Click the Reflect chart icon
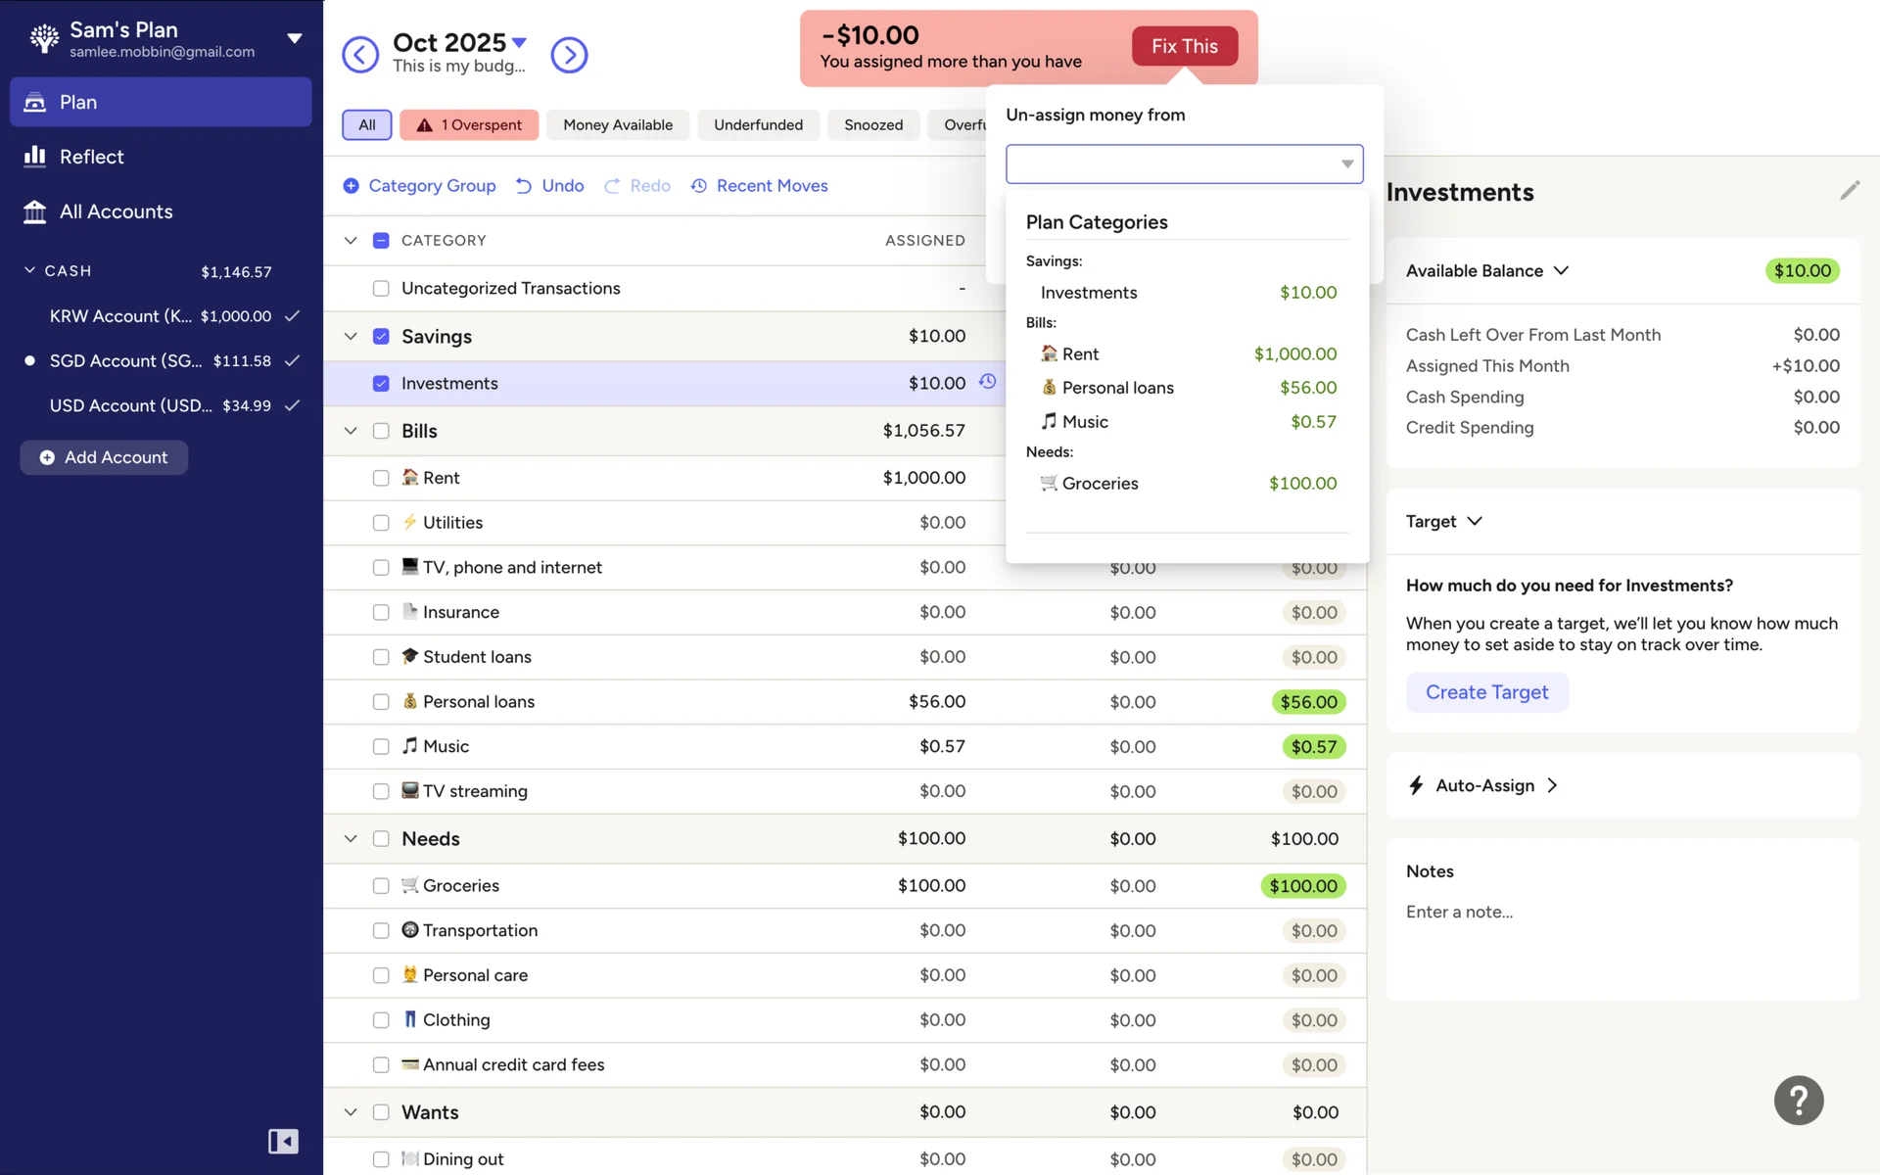Screen dimensions: 1880x1175 [35, 157]
